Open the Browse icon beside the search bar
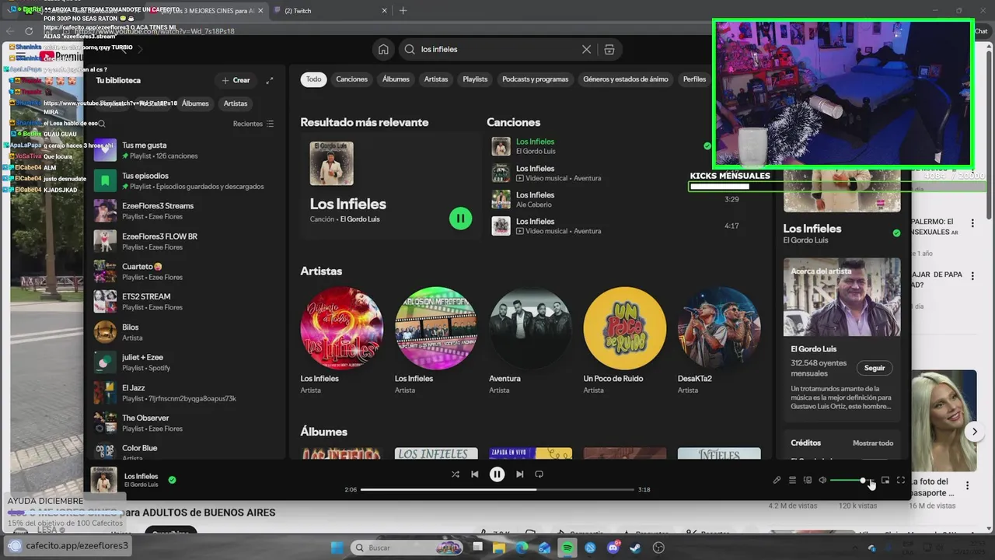Image resolution: width=995 pixels, height=560 pixels. point(609,49)
